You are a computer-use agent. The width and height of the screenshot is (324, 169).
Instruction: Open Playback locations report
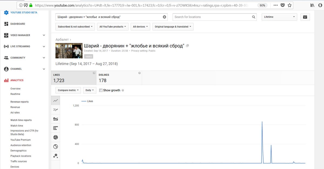pyautogui.click(x=21, y=156)
